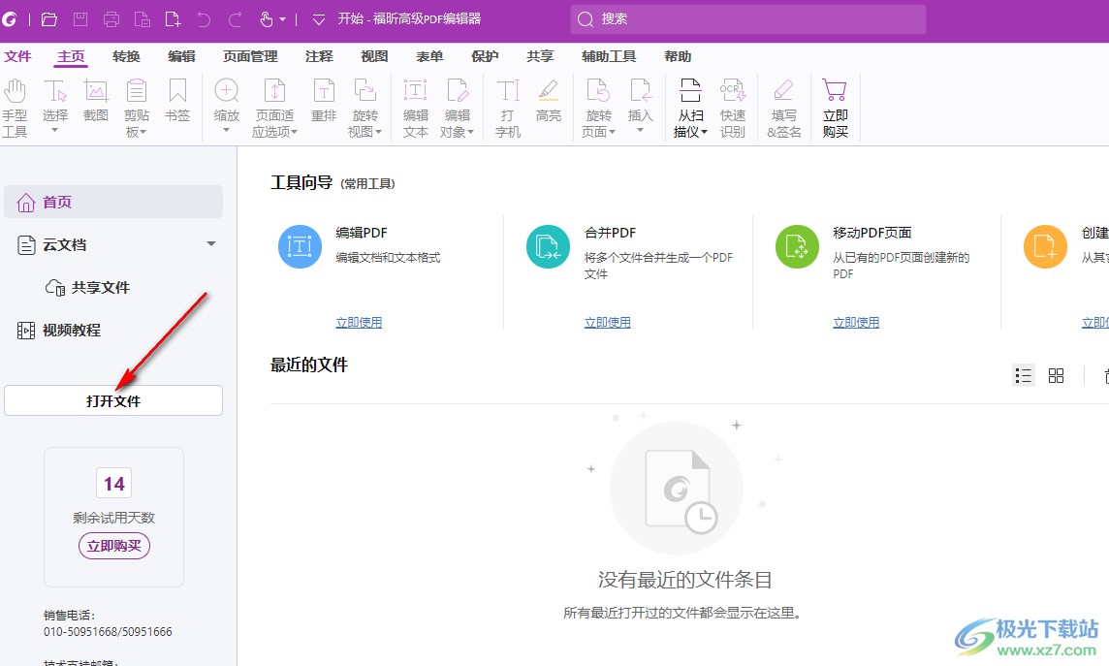Click the Foxit logo in the title bar
The width and height of the screenshot is (1109, 666).
click(x=9, y=19)
